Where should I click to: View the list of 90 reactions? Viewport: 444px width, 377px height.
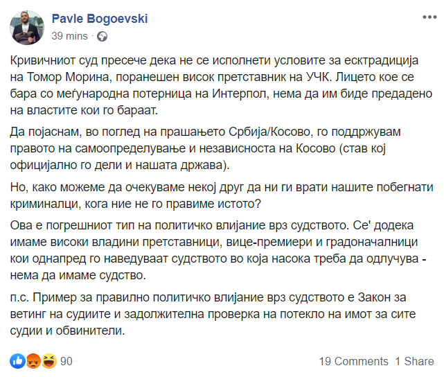point(66,361)
